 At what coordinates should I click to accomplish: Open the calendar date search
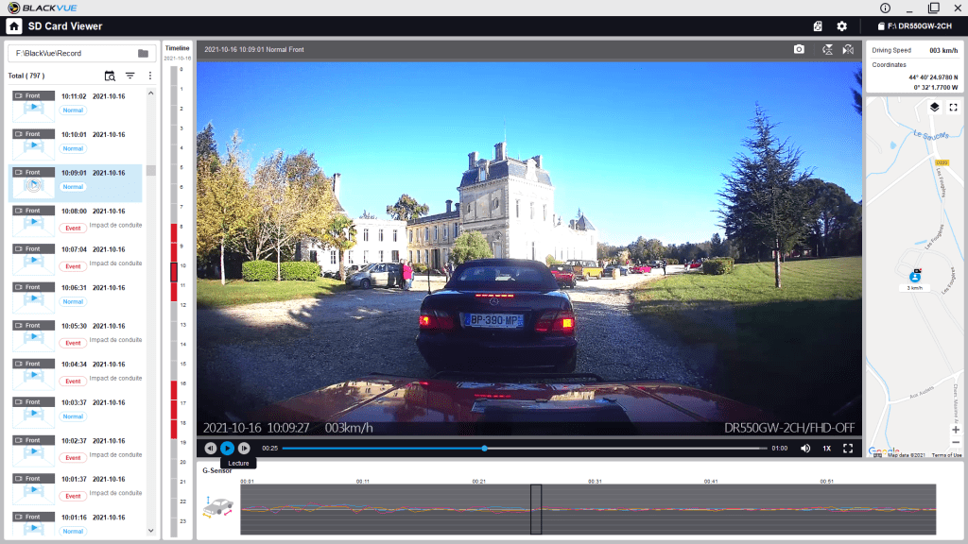tap(110, 76)
